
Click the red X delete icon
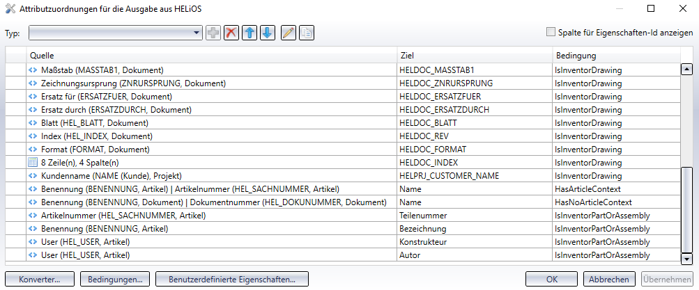pyautogui.click(x=231, y=33)
